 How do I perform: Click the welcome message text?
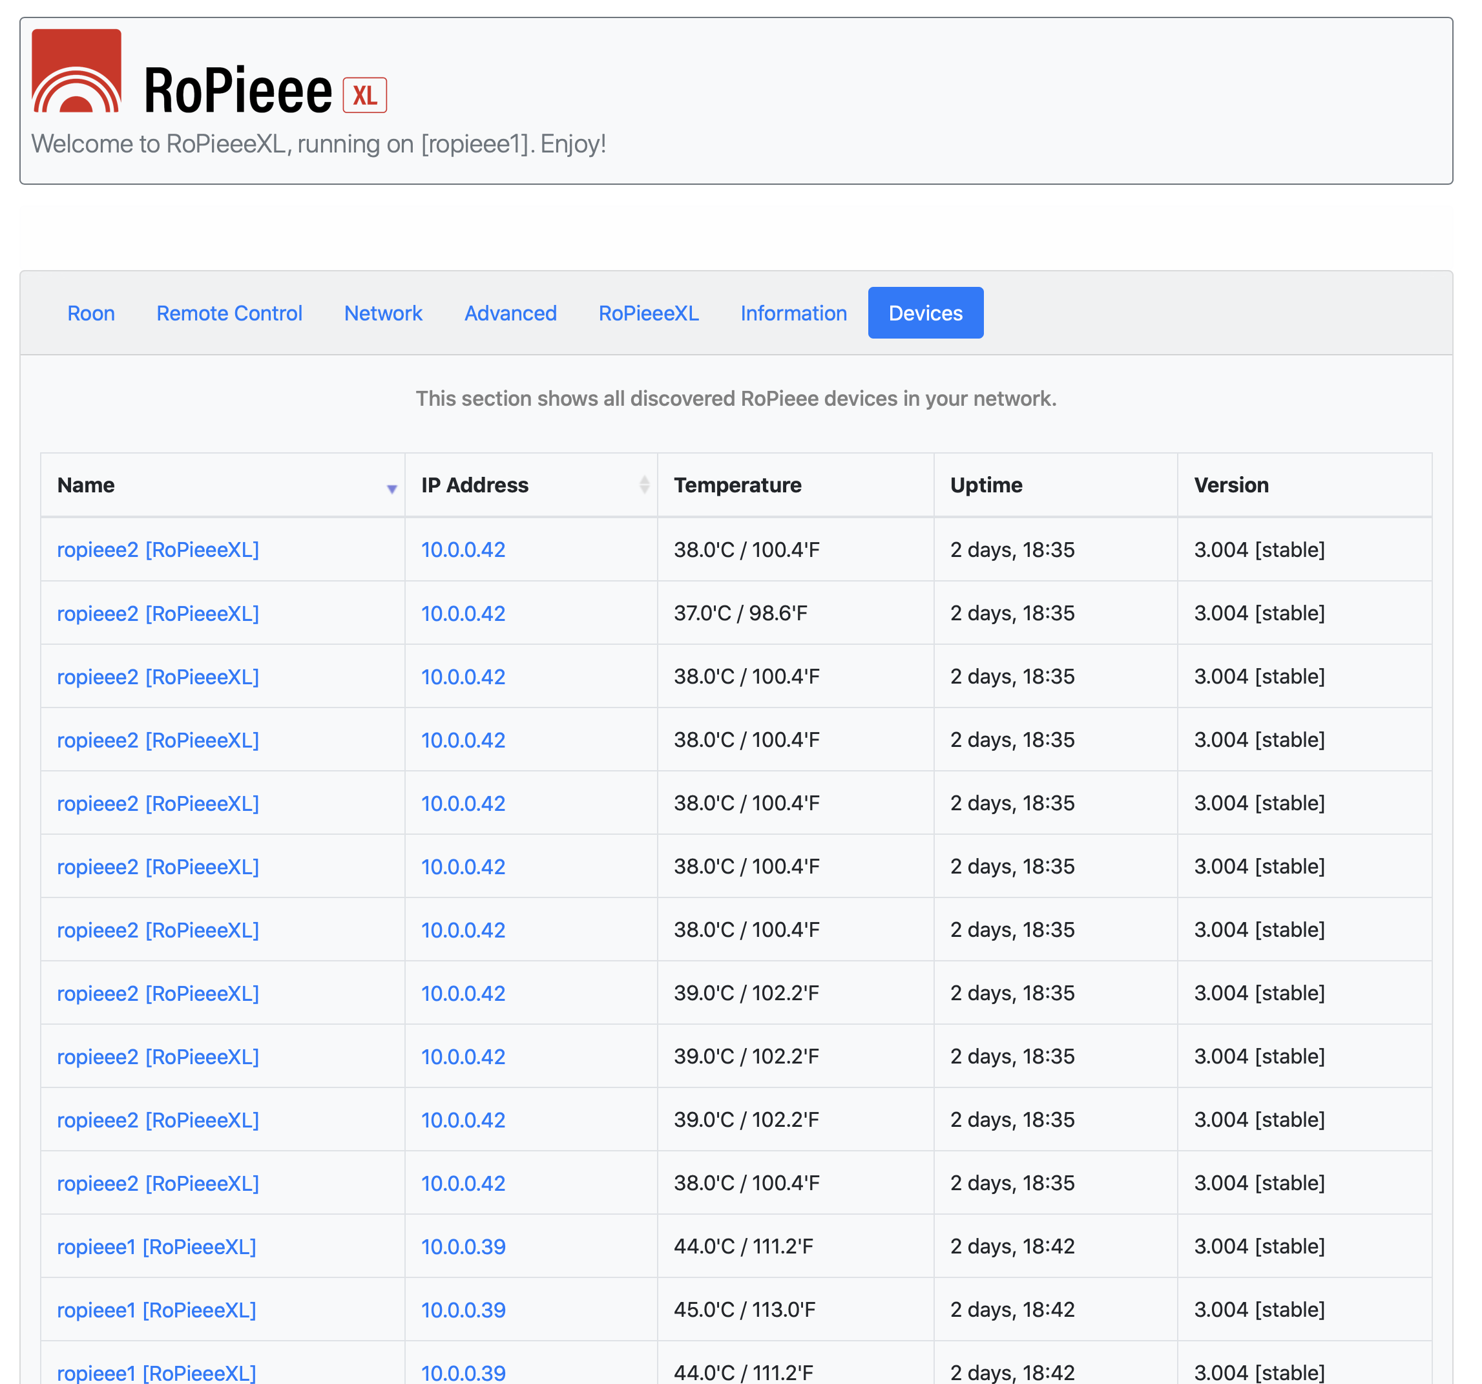click(318, 144)
